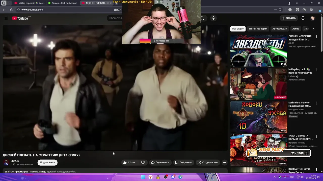The height and width of the screenshot is (181, 323).
Task: Open the Darksiders Genesis video thumbnail
Action: pyautogui.click(x=259, y=117)
